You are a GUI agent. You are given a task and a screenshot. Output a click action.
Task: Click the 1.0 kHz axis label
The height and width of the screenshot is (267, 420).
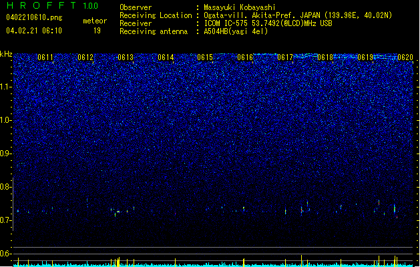click(x=5, y=120)
